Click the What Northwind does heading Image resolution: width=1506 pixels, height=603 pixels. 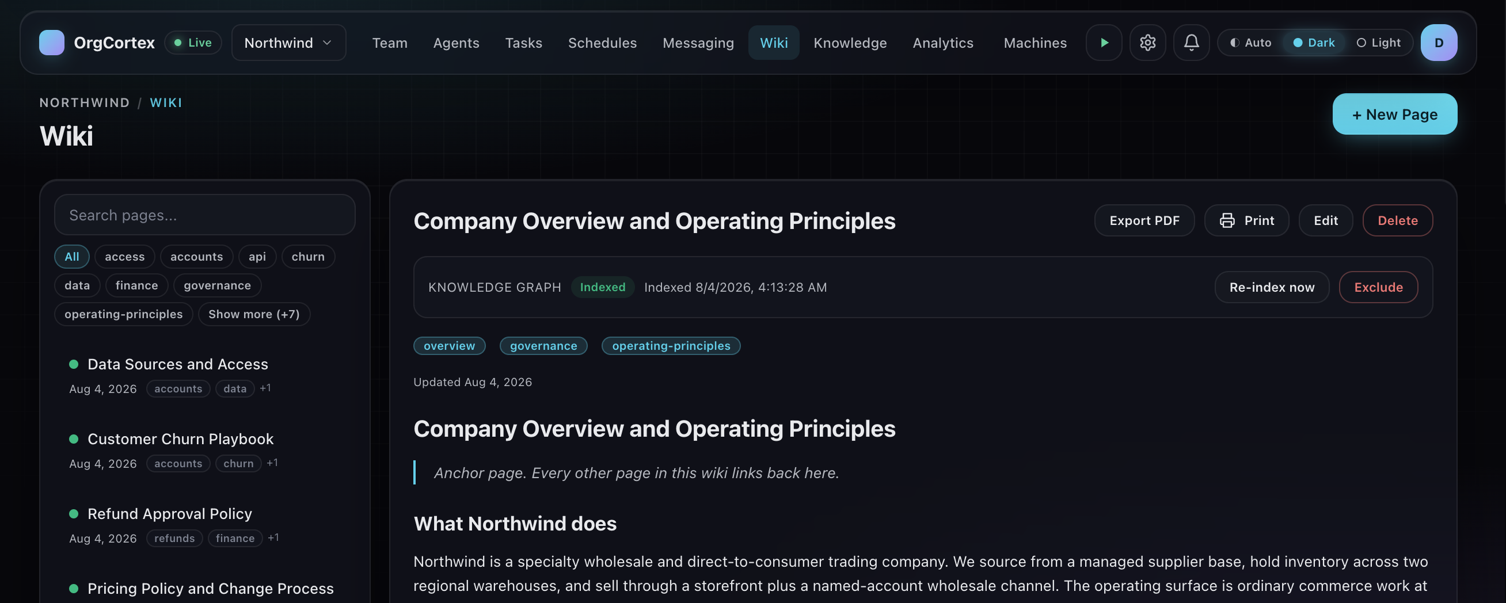515,524
